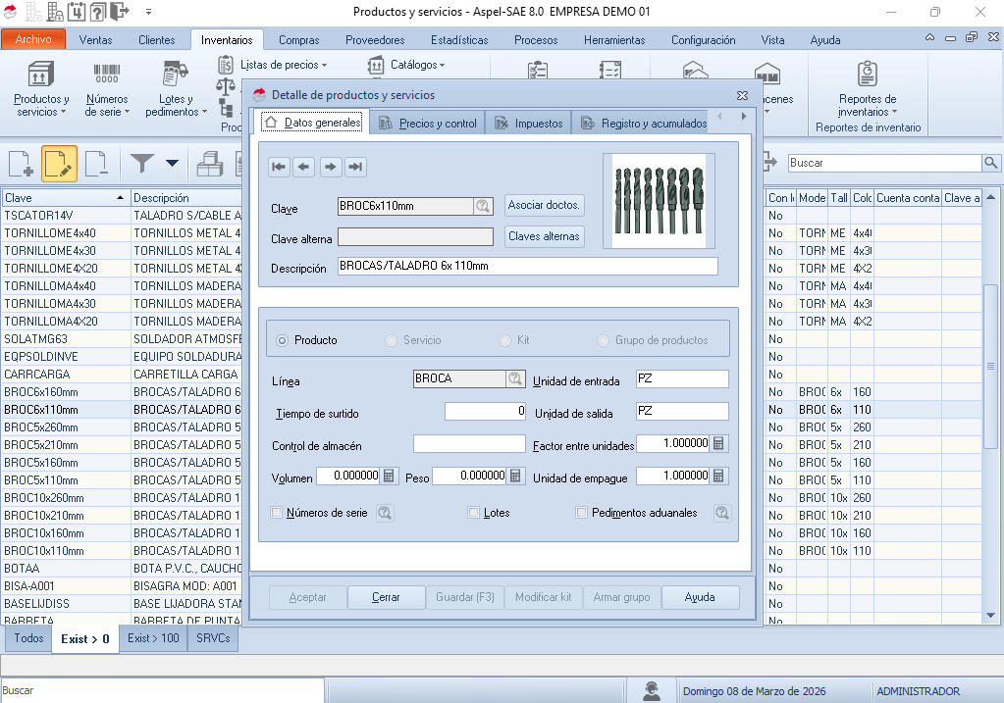Expand the filter dropdown arrow
The width and height of the screenshot is (1004, 703).
172,164
